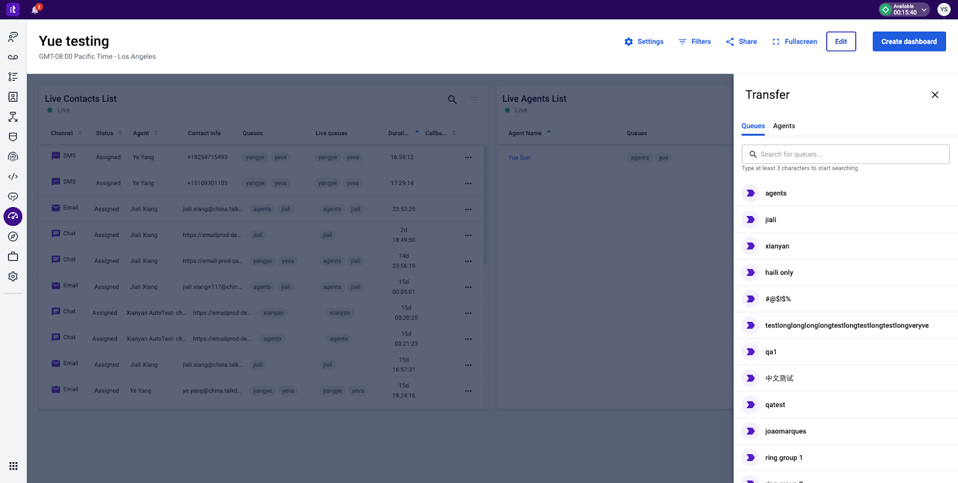Select the joaomarques queue
This screenshot has height=483, width=958.
[x=845, y=431]
